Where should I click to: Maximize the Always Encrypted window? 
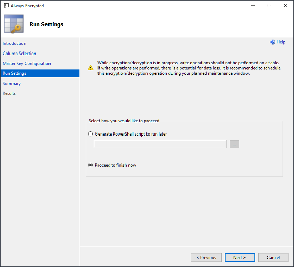[269, 6]
